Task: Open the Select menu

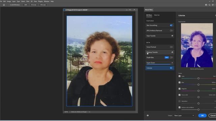Action: [x=23, y=1]
